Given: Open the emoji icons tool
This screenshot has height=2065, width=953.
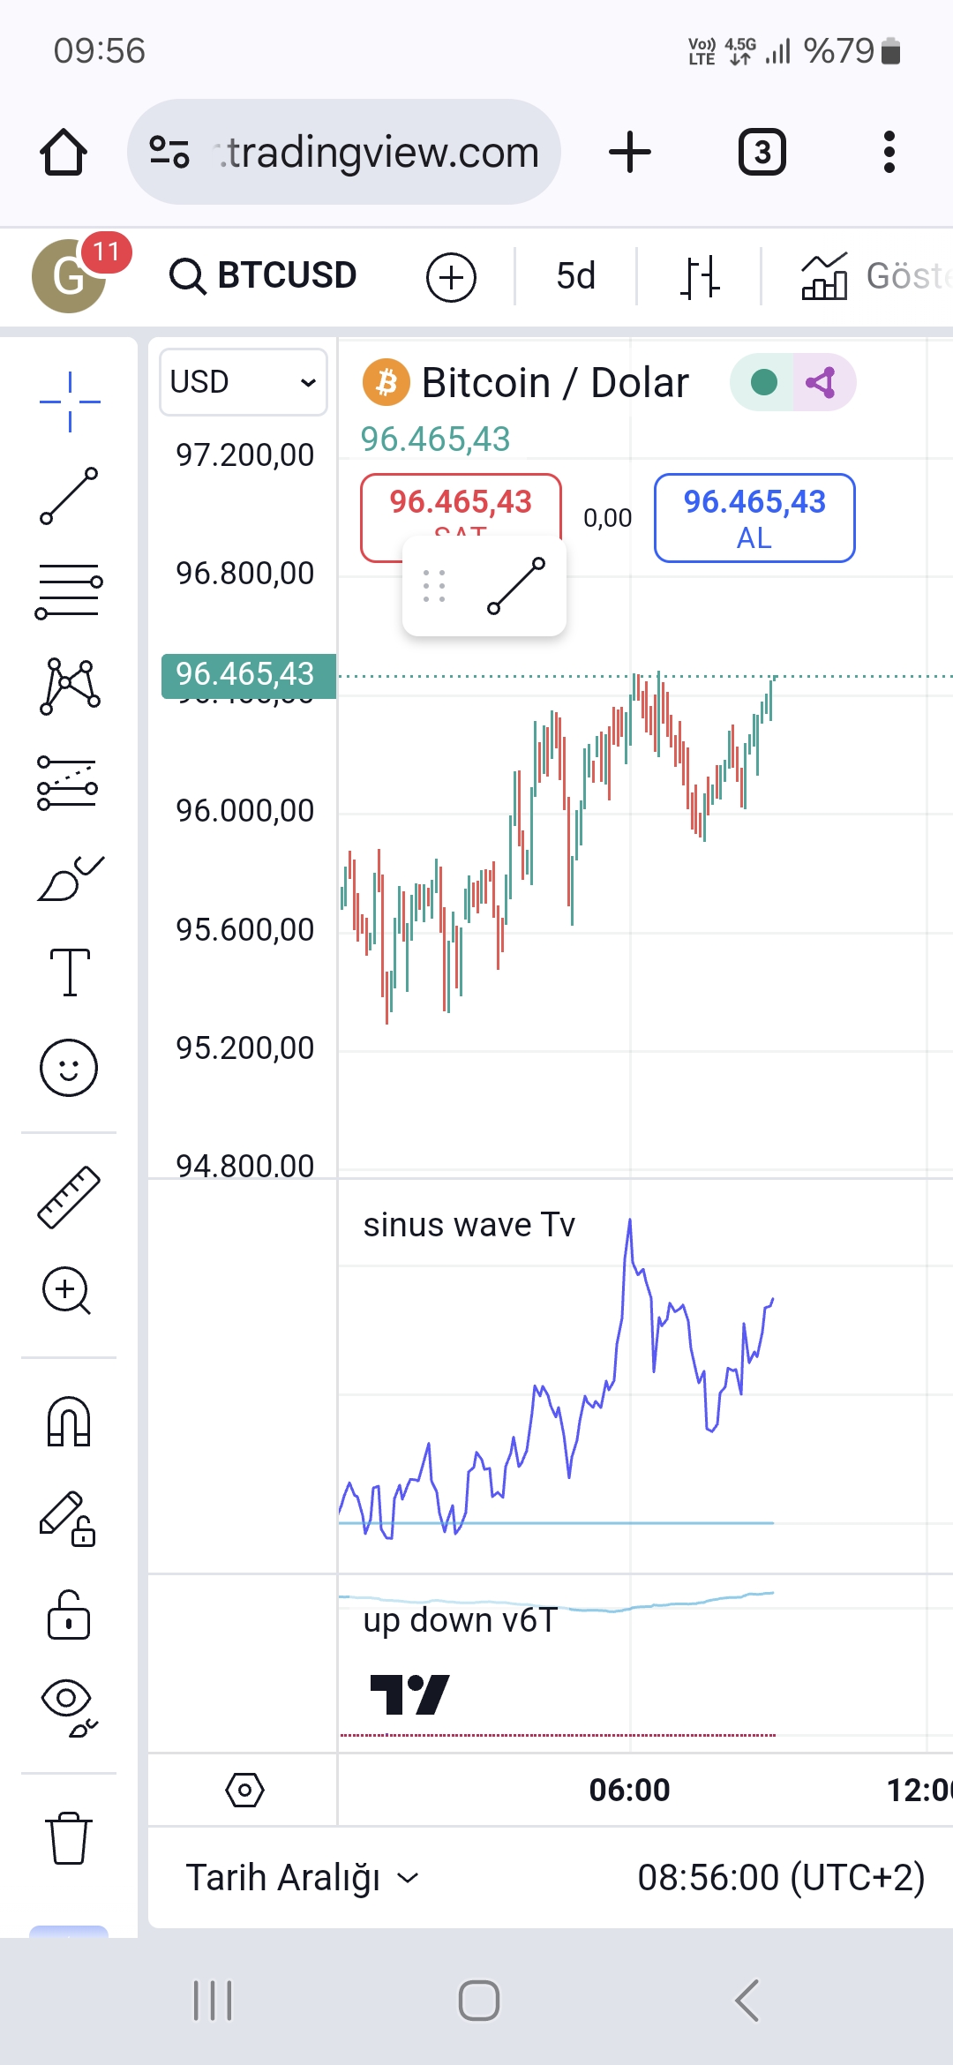Looking at the screenshot, I should click(69, 1068).
